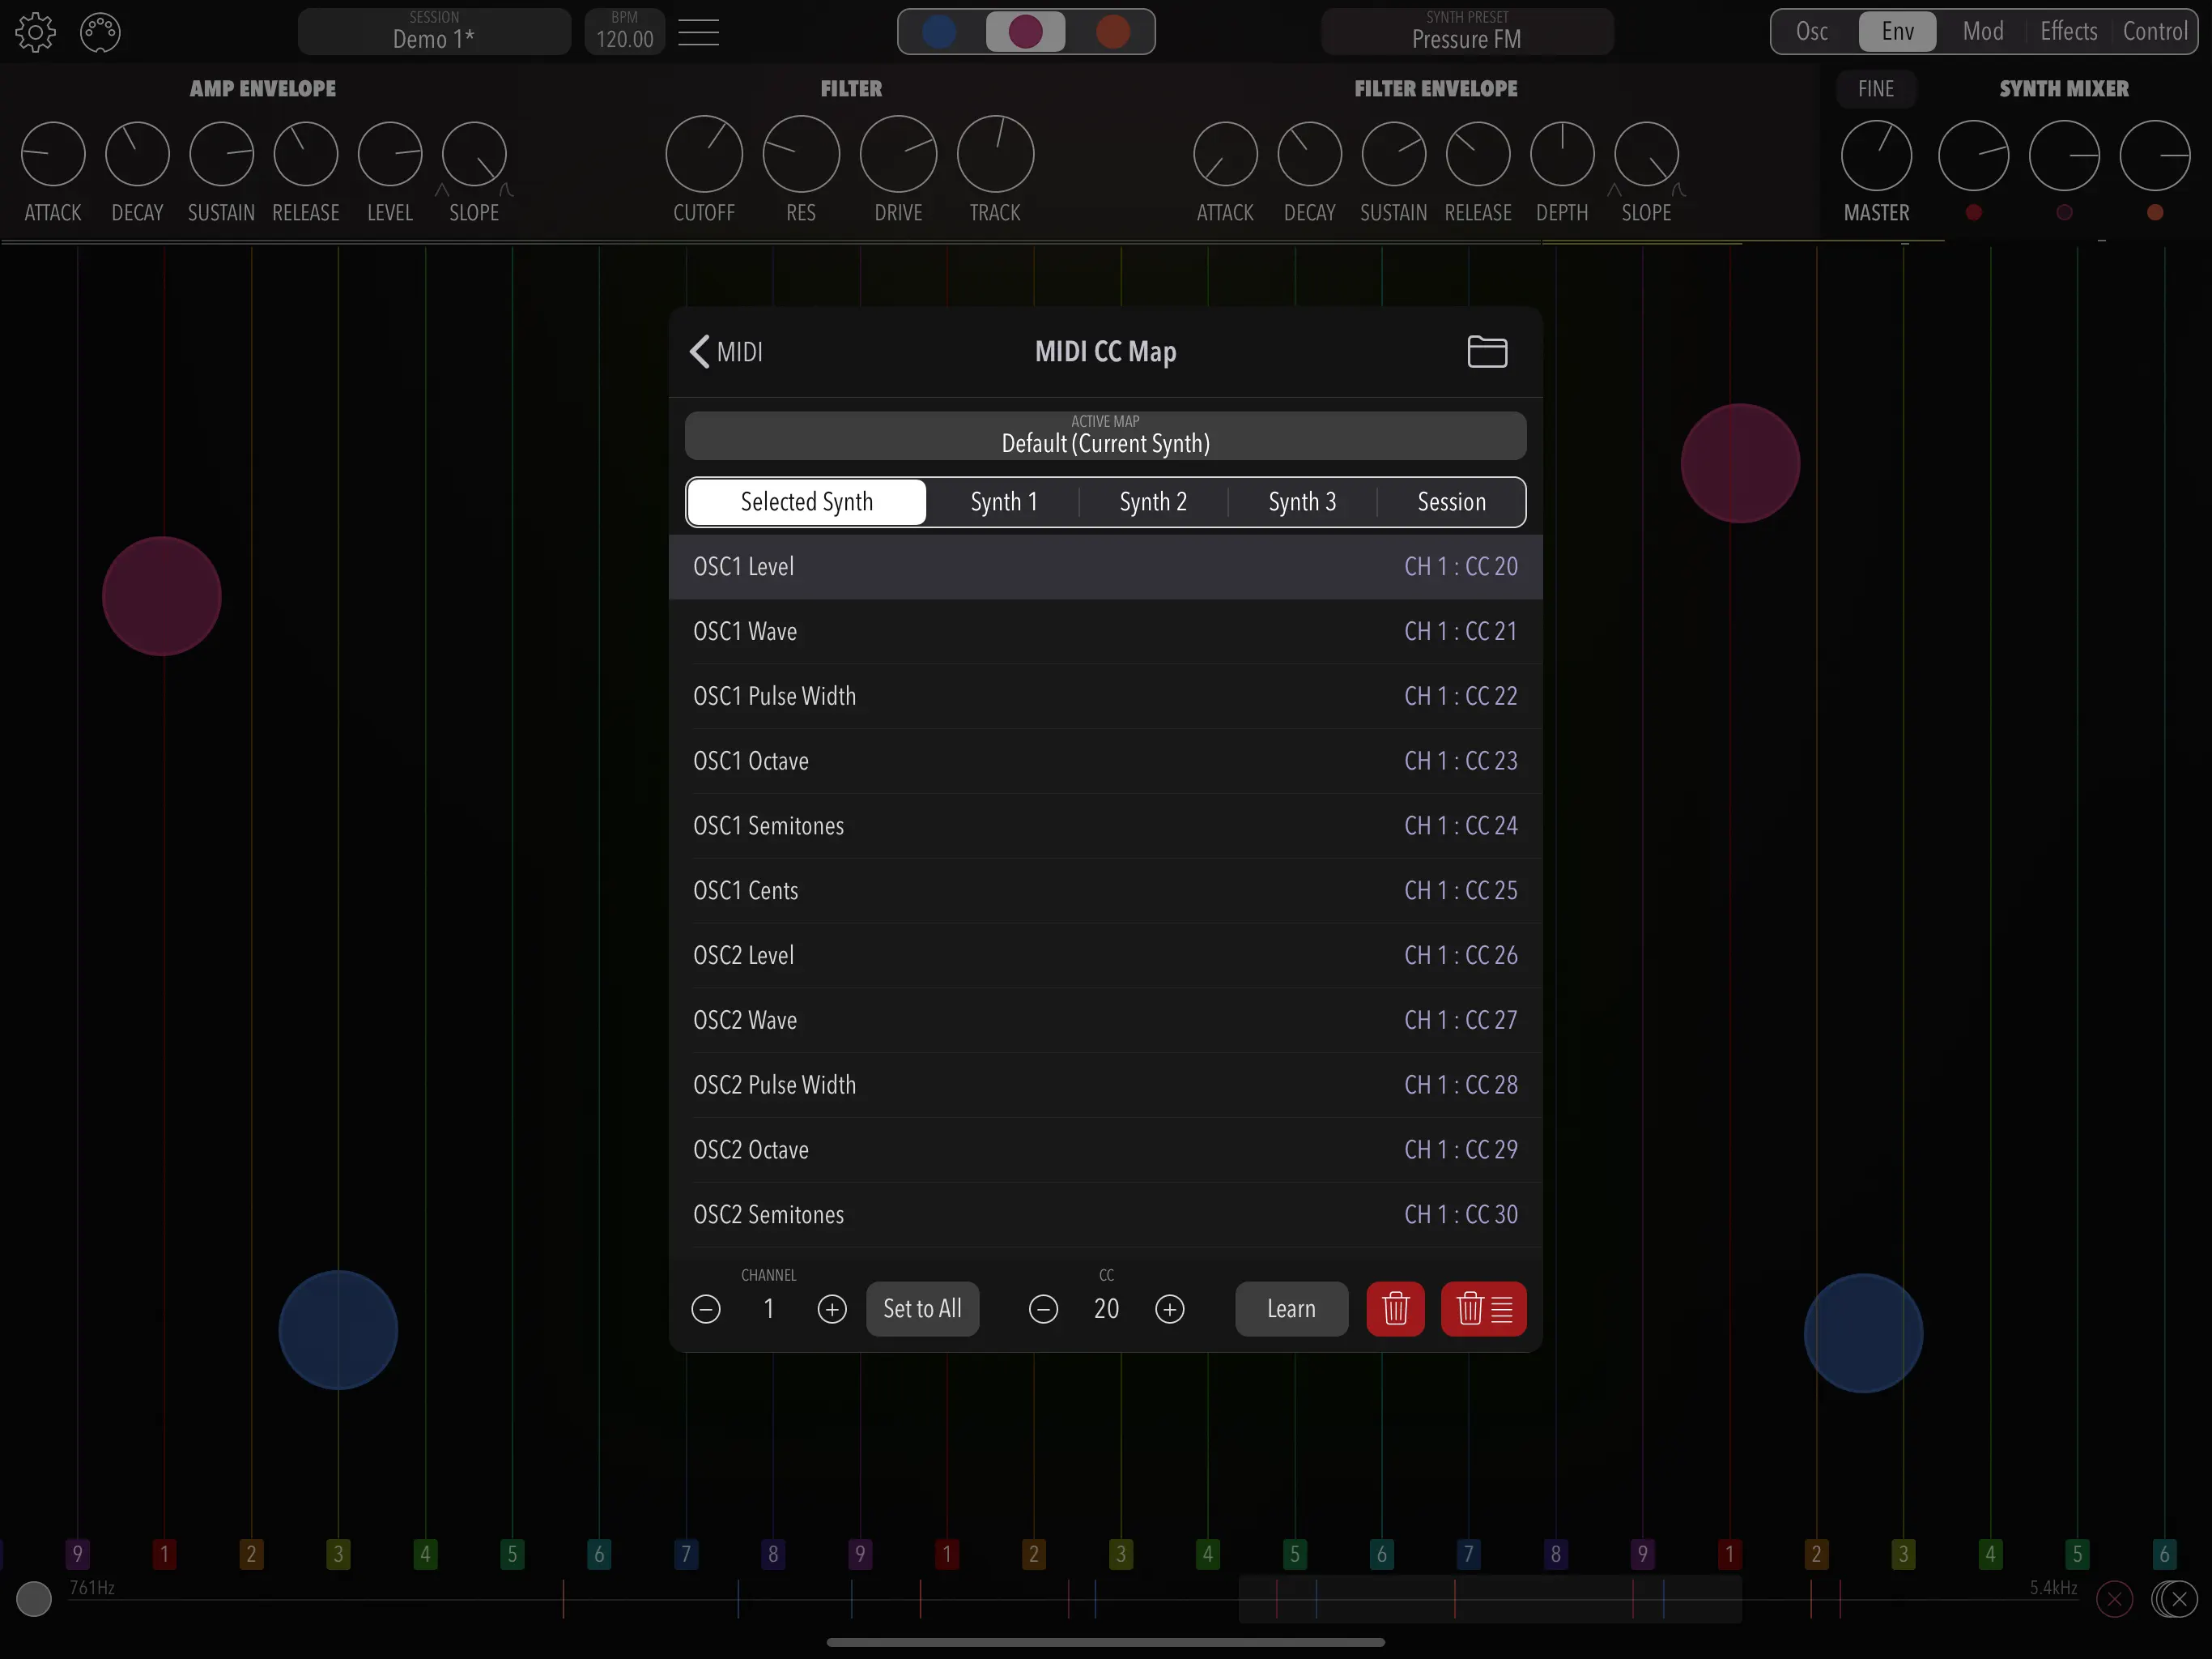Delete the selected CC mapping with trash icon

[1395, 1309]
